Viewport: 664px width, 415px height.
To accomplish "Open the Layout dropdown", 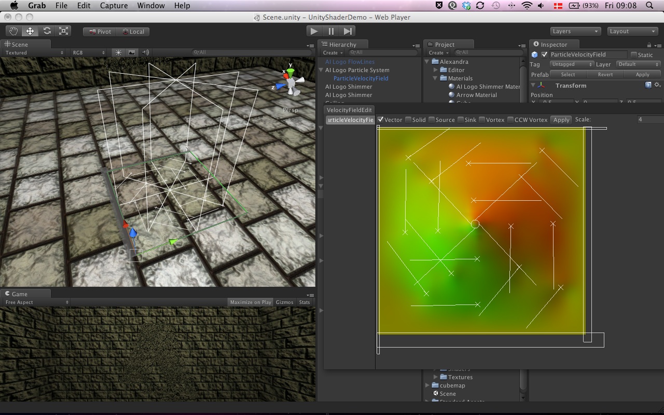I will (x=632, y=32).
